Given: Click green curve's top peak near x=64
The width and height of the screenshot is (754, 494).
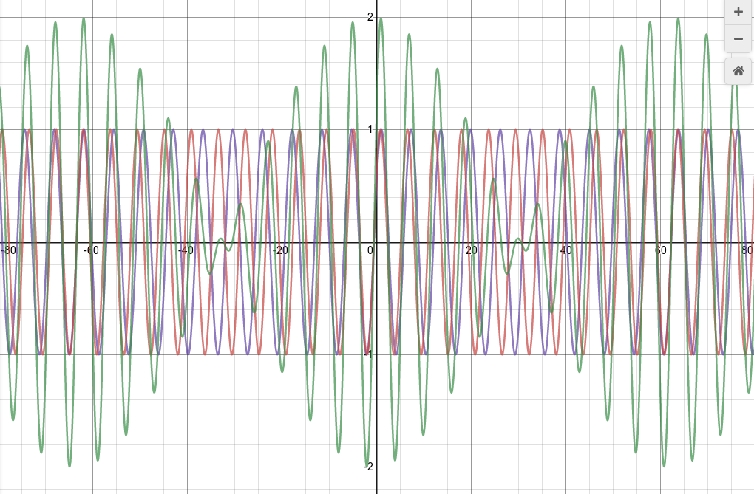Looking at the screenshot, I should (678, 18).
